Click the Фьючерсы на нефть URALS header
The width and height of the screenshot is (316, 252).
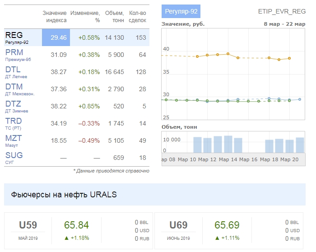pos(61,195)
